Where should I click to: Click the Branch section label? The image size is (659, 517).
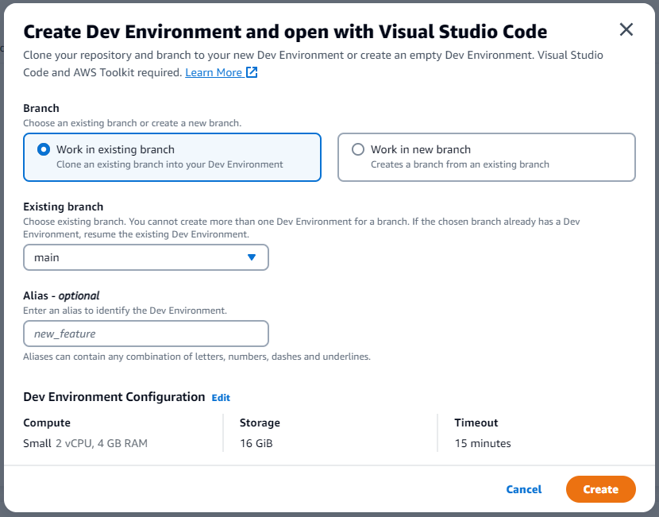click(x=41, y=109)
